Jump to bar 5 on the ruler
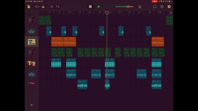This screenshot has width=198, height=111. click(50, 12)
